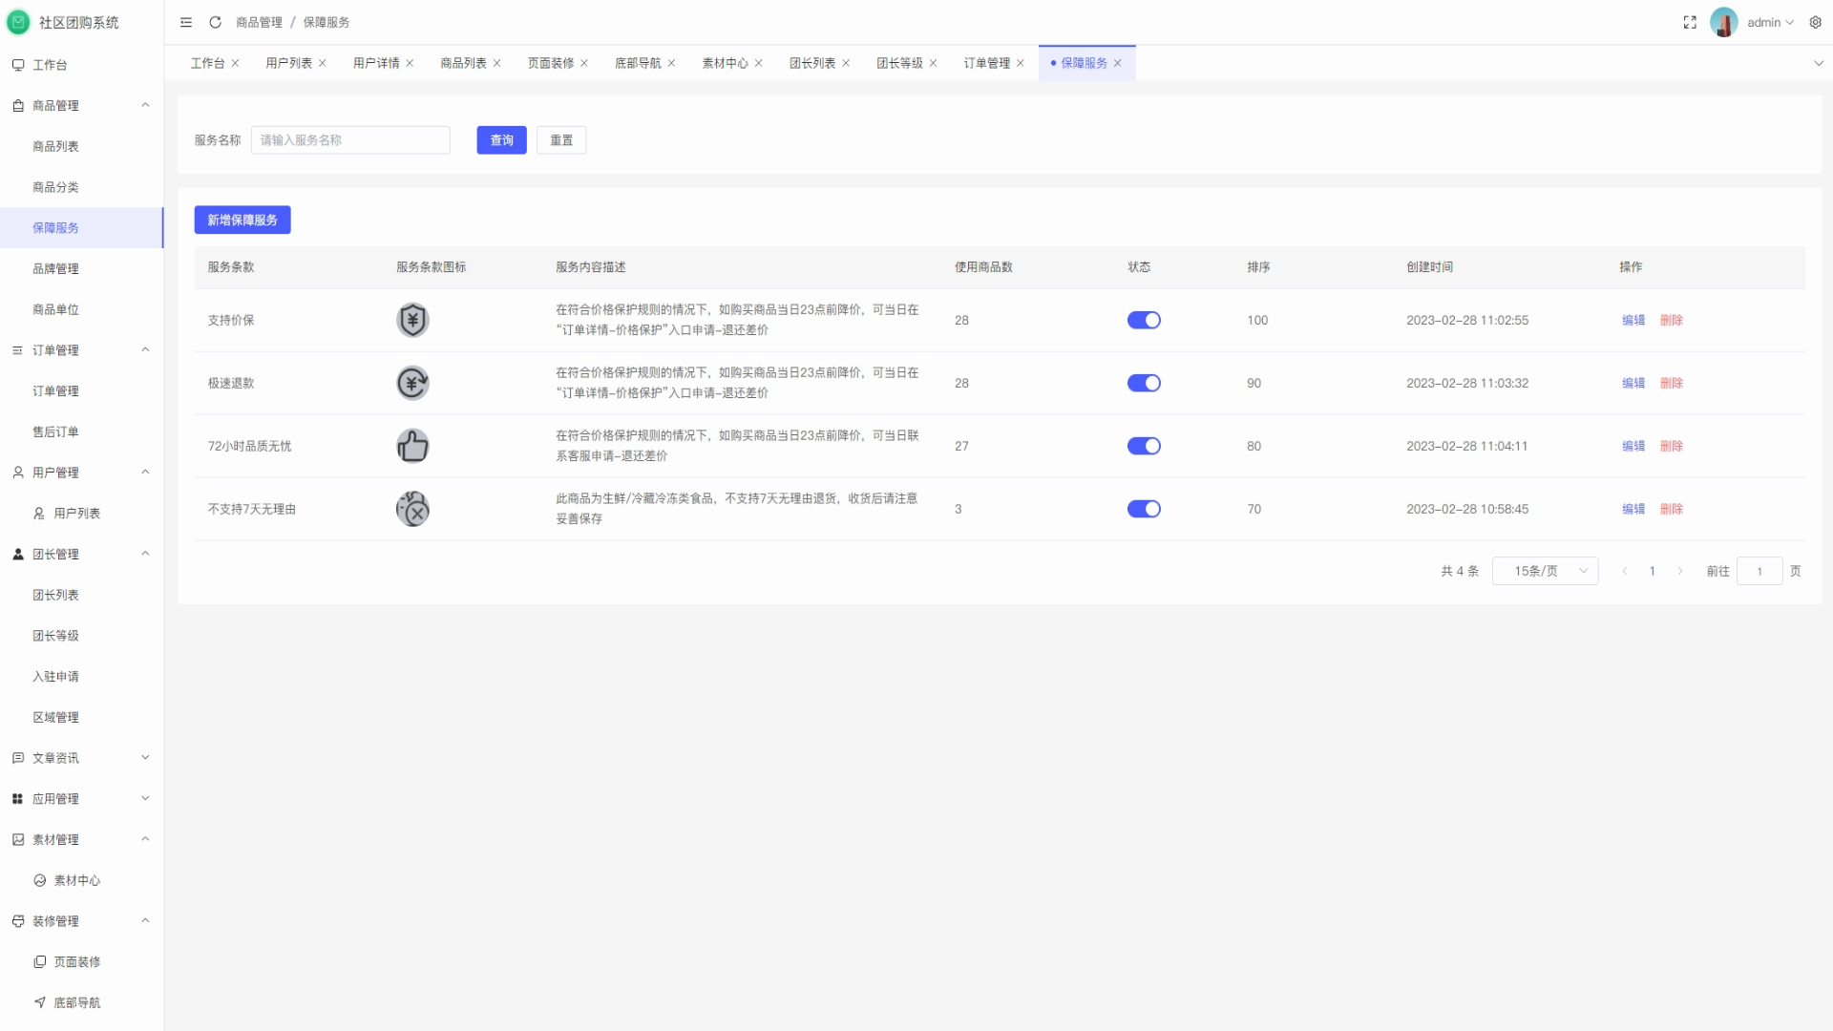Toggle off 极速退款 status switch
Screen dimensions: 1833x1031
(x=1144, y=383)
